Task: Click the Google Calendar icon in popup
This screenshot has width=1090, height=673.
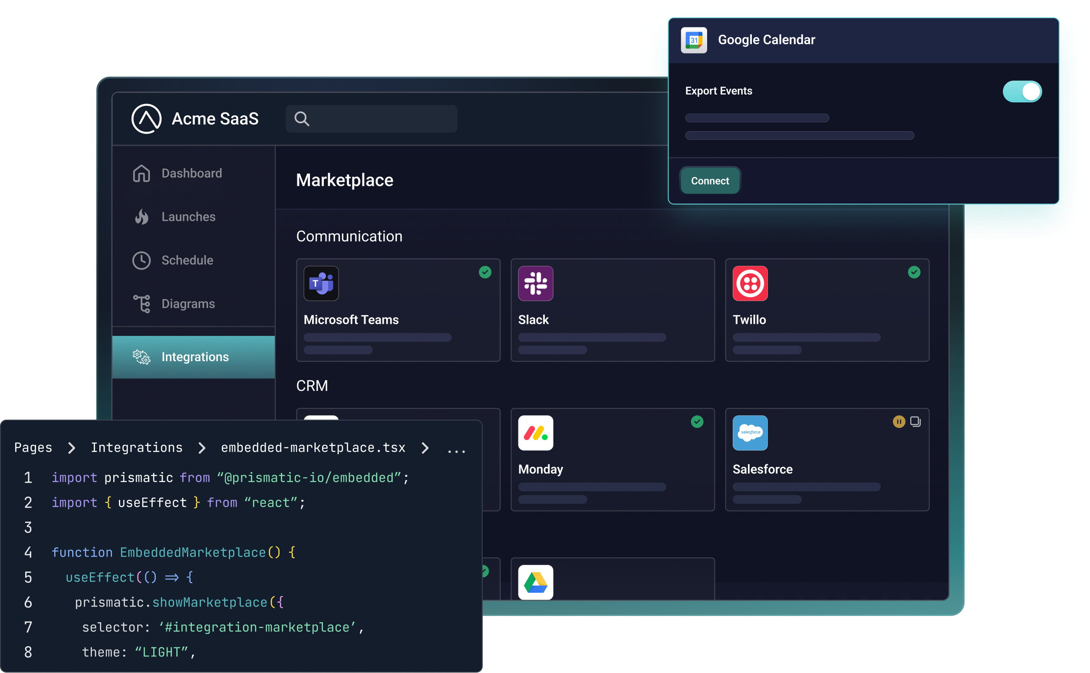Action: pyautogui.click(x=694, y=40)
